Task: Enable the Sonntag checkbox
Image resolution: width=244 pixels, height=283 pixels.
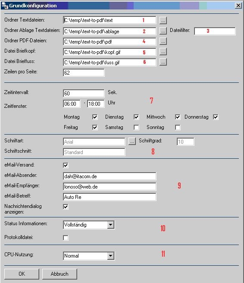Action: (x=178, y=127)
